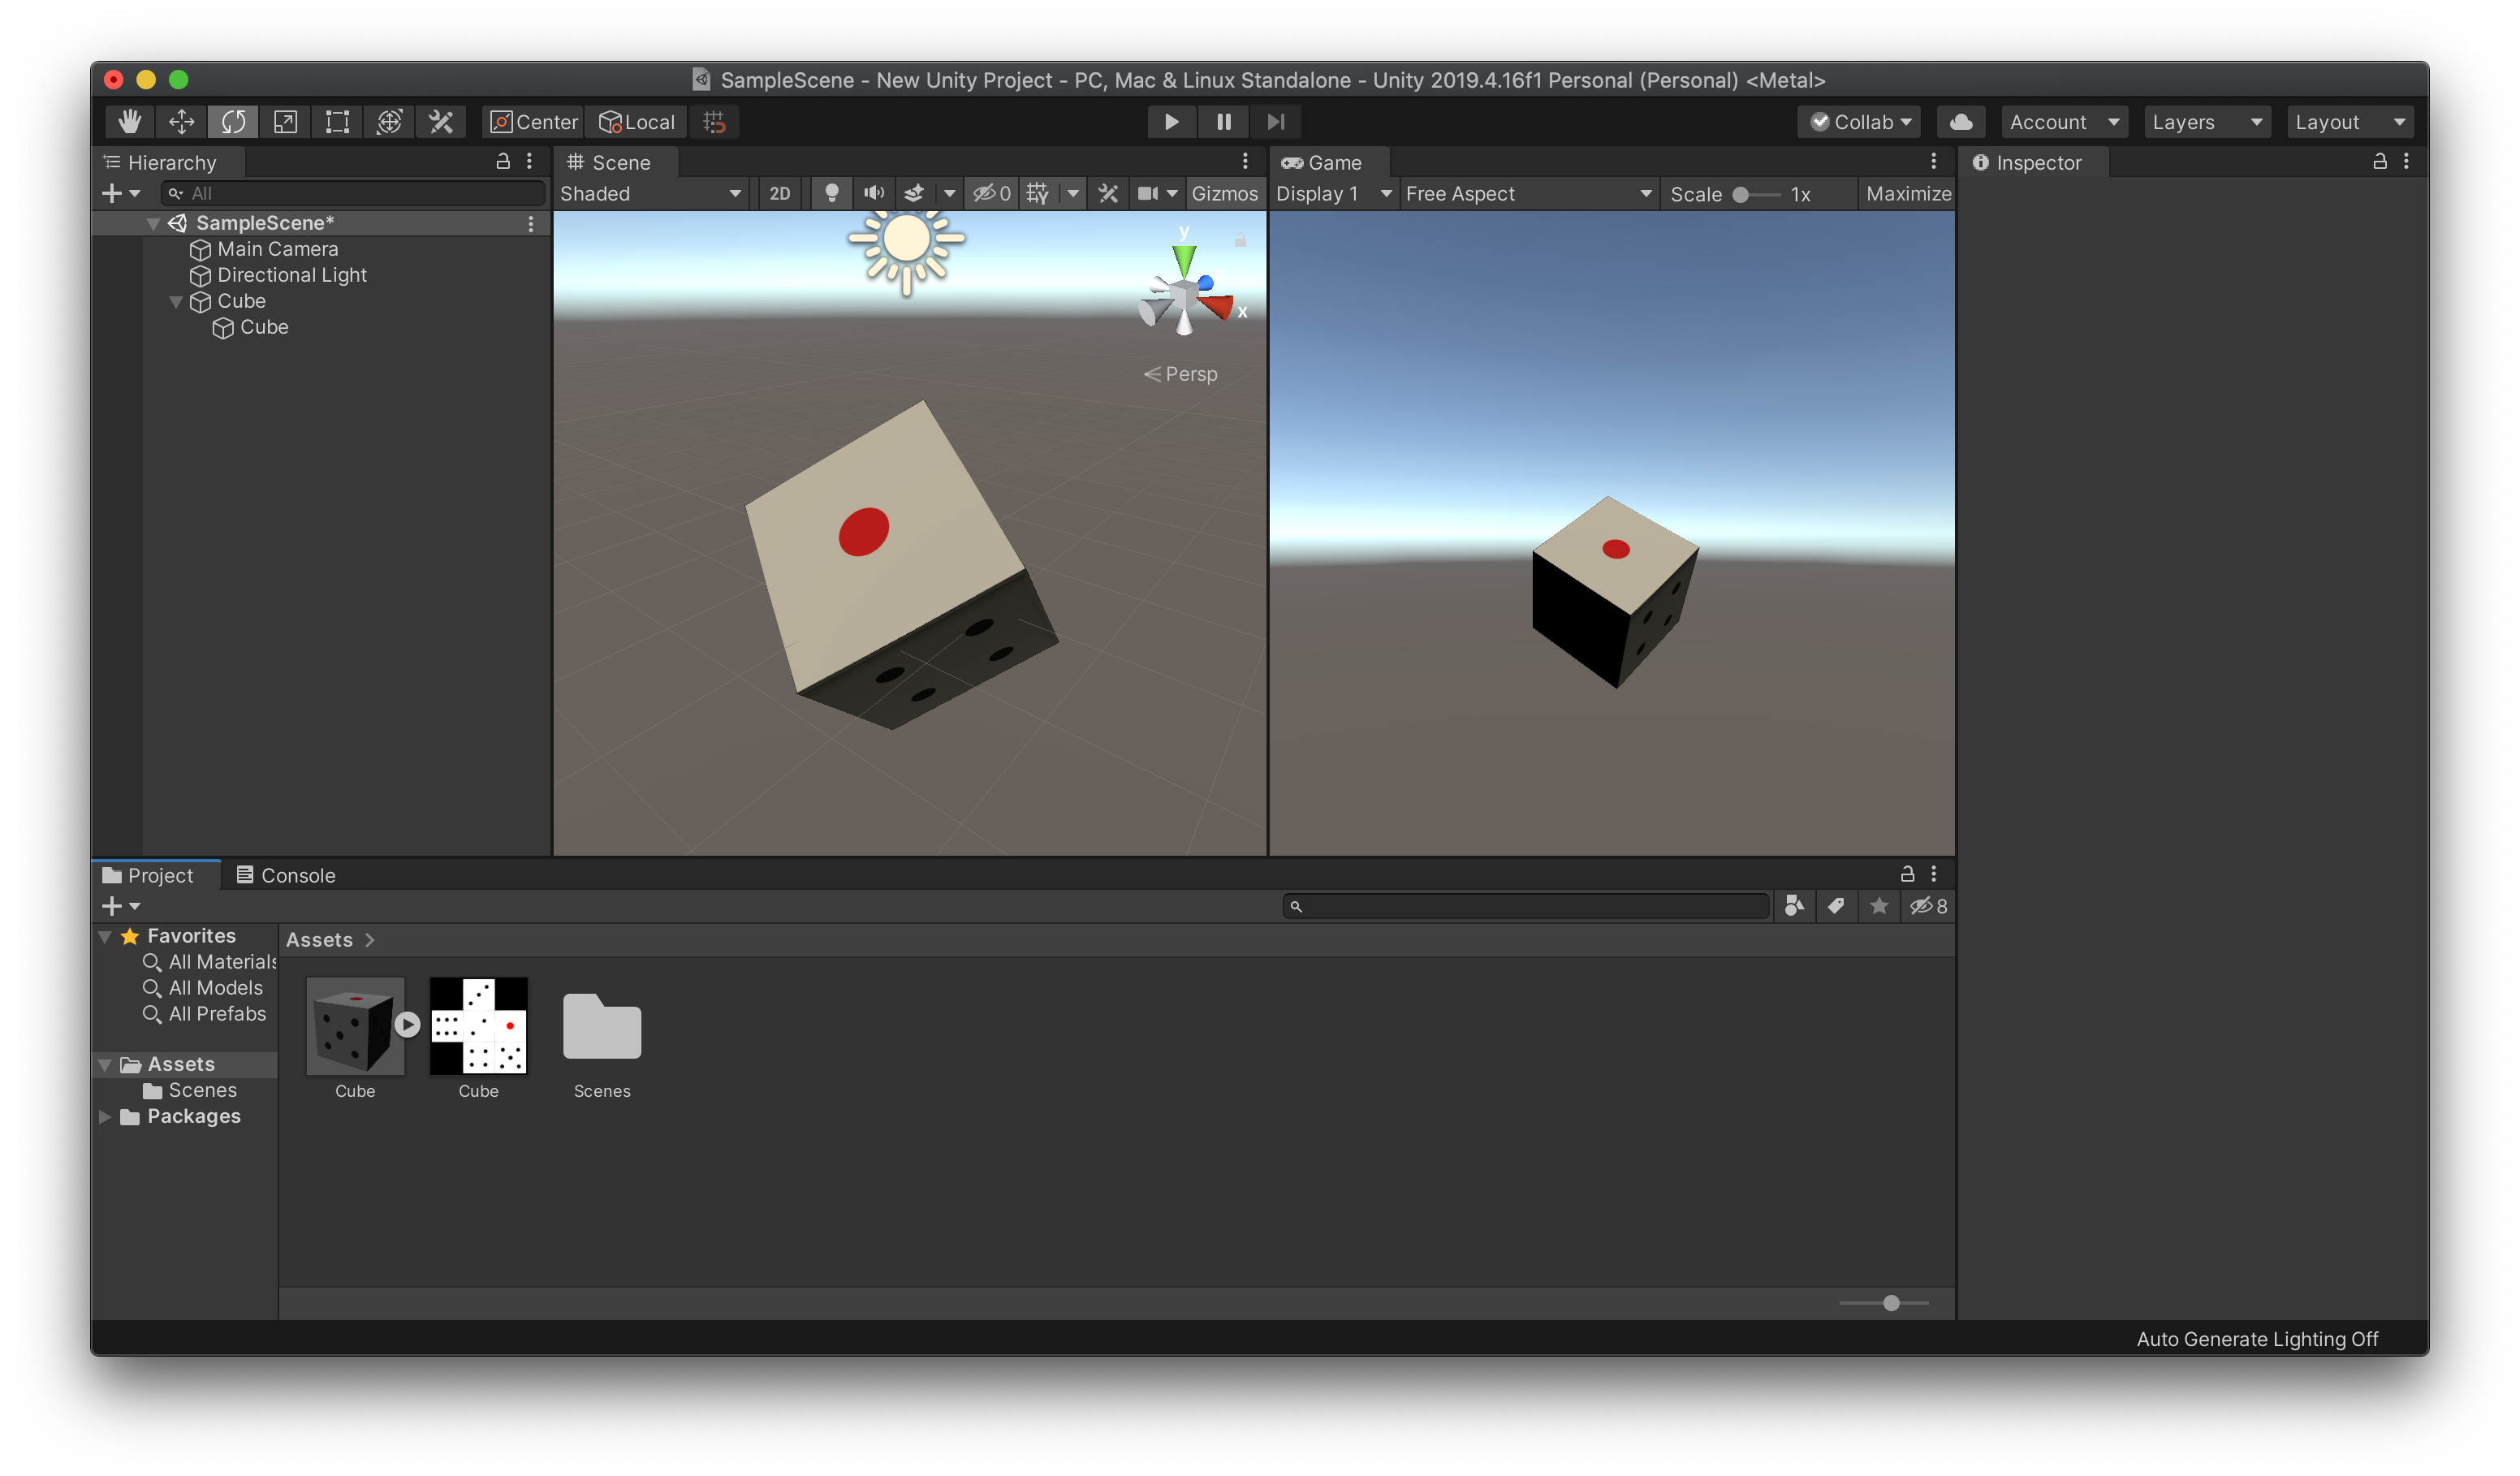Open the cloud Services icon
The image size is (2520, 1476).
pos(1961,122)
